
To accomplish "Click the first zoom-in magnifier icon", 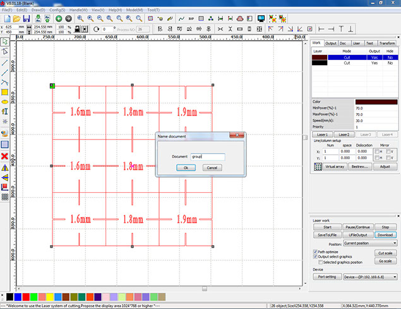I will [x=80, y=18].
